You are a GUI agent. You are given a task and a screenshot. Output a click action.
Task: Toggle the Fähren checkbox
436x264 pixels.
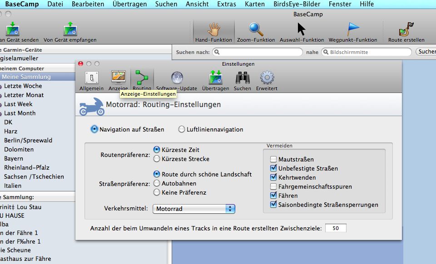point(273,196)
